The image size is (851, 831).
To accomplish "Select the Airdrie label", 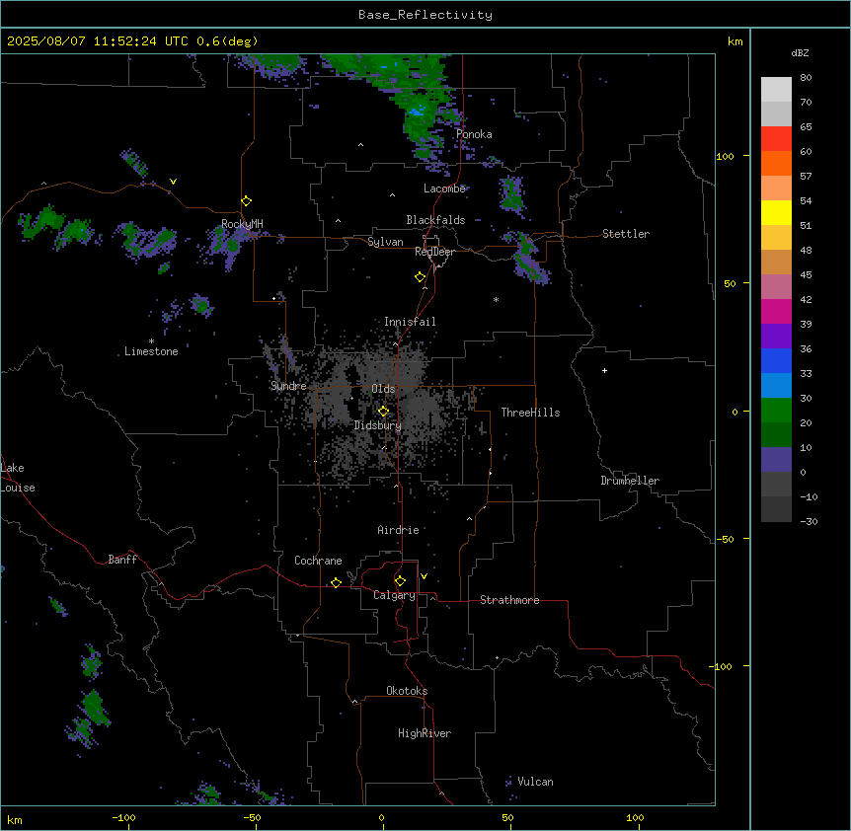I will pyautogui.click(x=398, y=530).
